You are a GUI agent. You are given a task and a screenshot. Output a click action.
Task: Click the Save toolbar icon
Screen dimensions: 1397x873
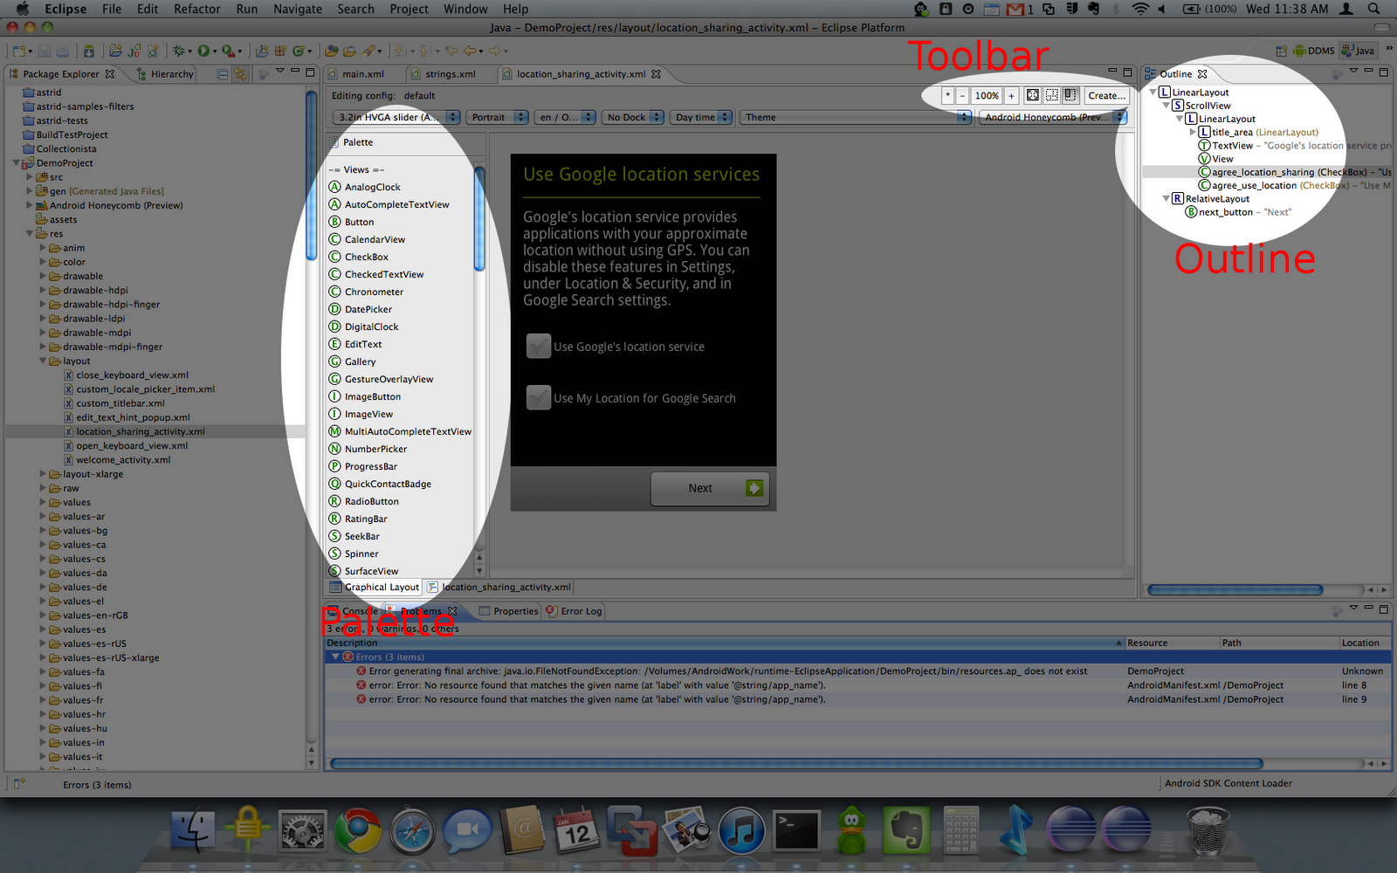pyautogui.click(x=45, y=52)
